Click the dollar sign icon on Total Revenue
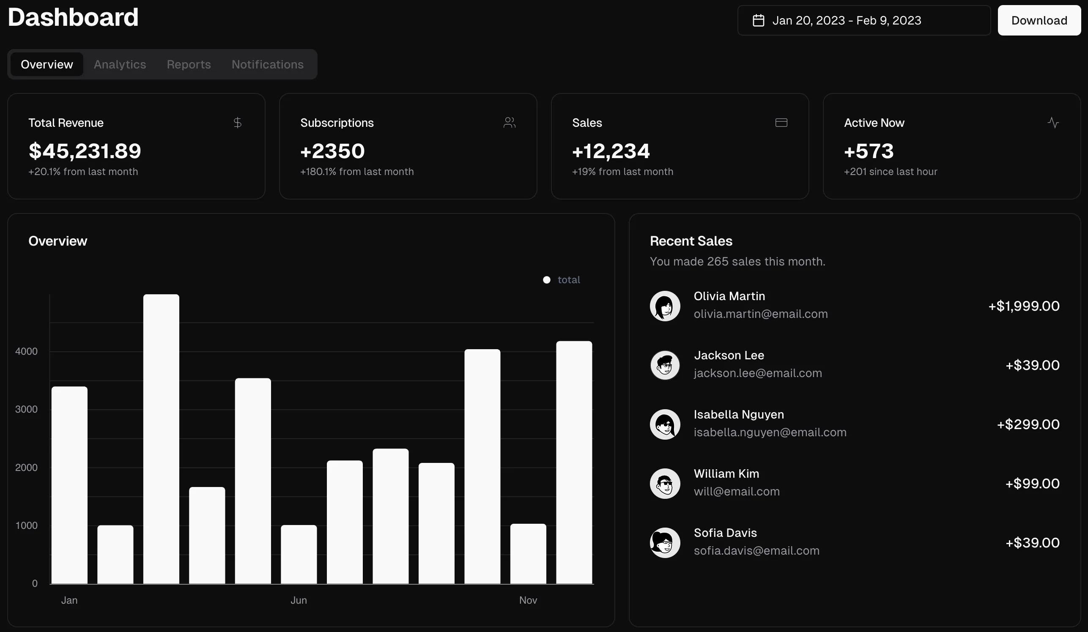1088x632 pixels. (x=238, y=123)
